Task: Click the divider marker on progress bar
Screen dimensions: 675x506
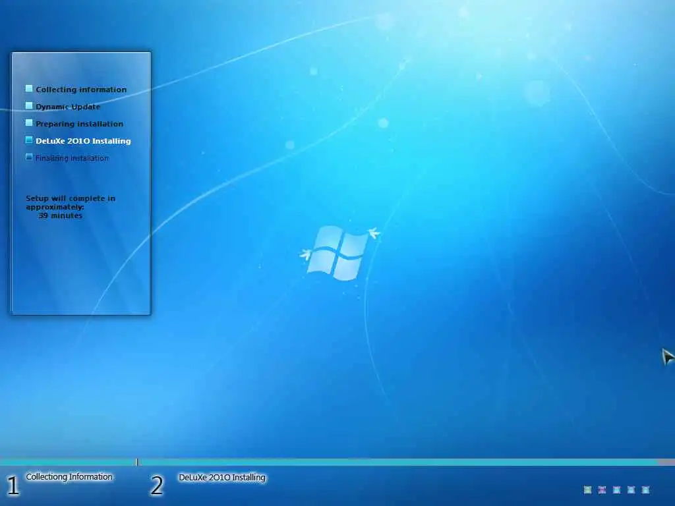Action: click(x=136, y=462)
